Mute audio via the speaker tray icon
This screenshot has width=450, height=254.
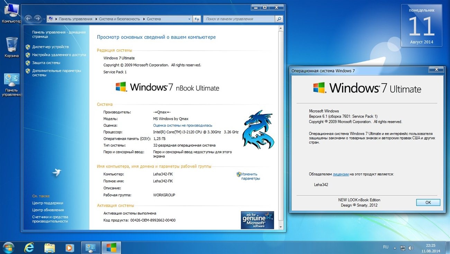[411, 248]
